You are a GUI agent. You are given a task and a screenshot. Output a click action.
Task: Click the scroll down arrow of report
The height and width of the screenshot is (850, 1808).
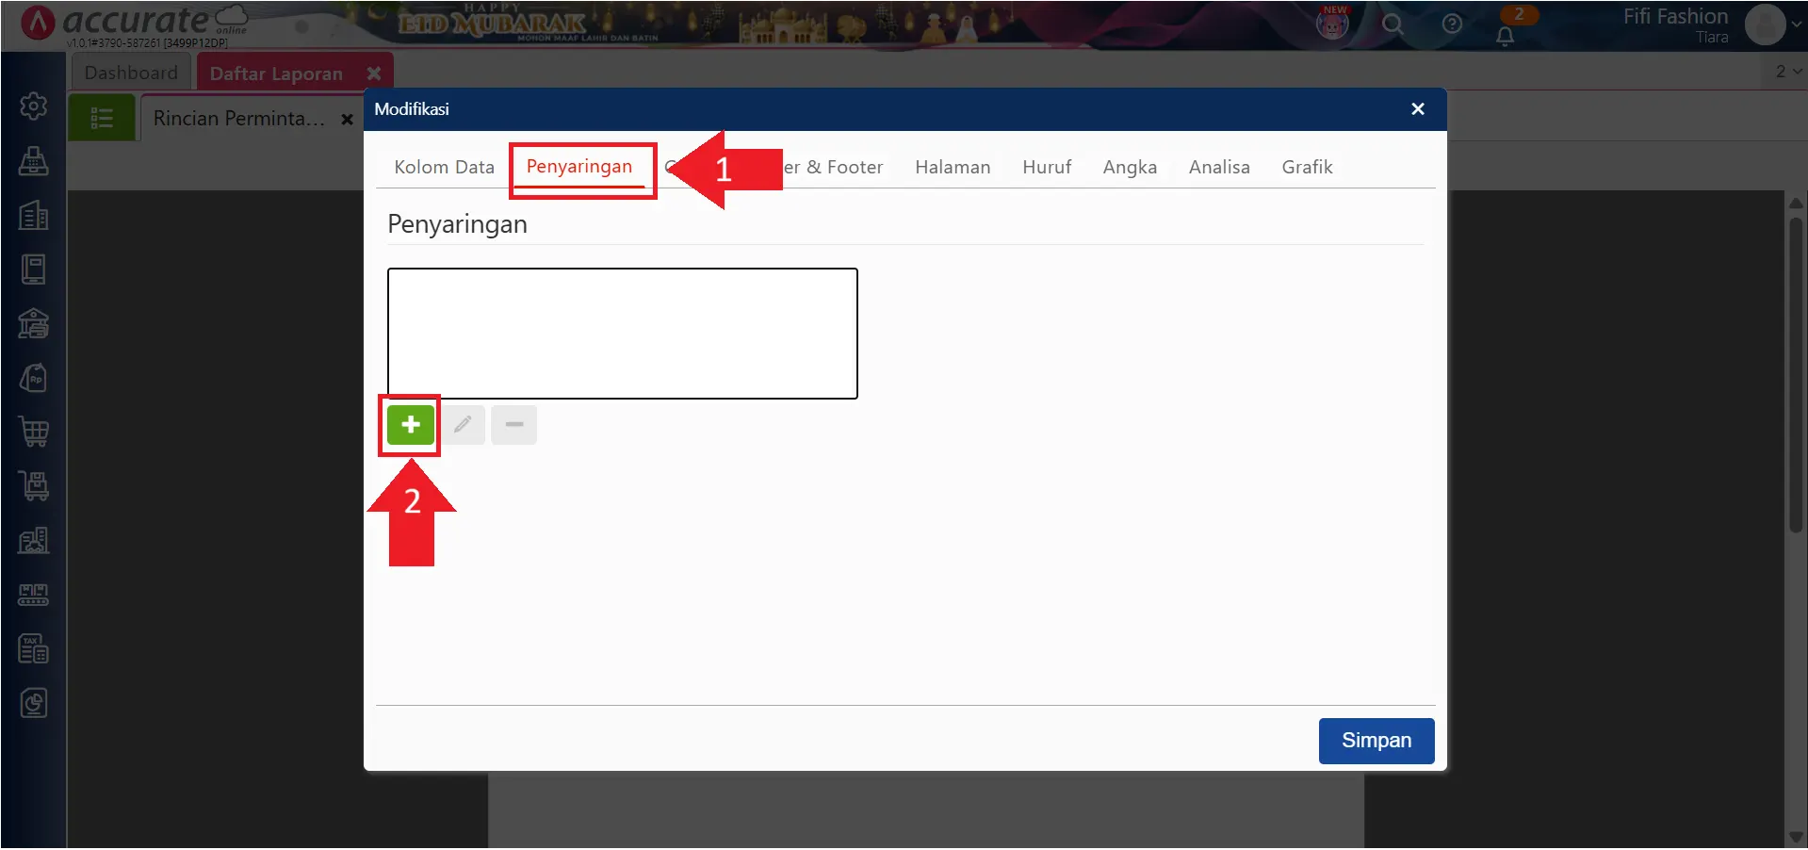click(x=1796, y=837)
